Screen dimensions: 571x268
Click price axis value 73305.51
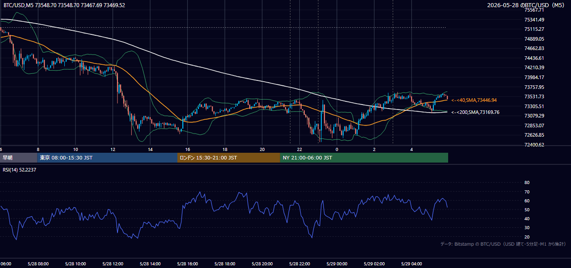[x=534, y=106]
